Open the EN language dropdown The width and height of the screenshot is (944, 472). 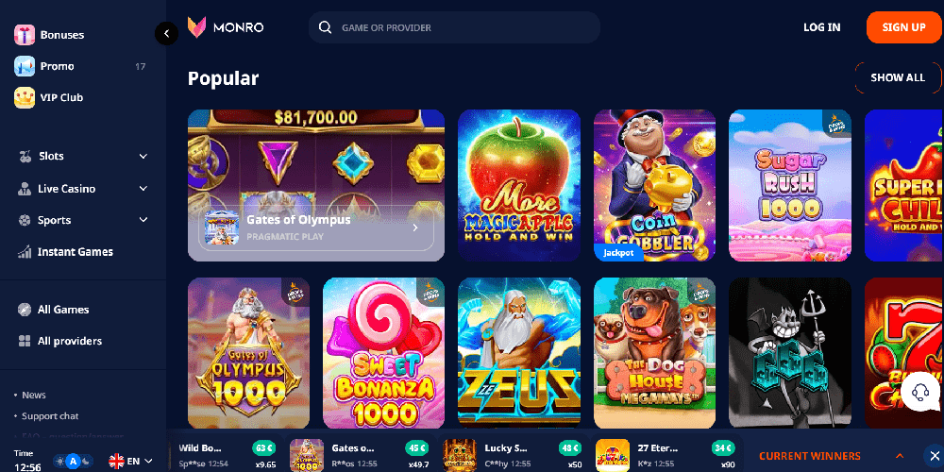130,462
